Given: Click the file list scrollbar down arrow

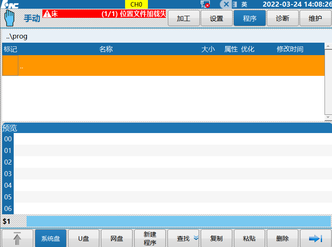Looking at the screenshot, I should point(328,117).
